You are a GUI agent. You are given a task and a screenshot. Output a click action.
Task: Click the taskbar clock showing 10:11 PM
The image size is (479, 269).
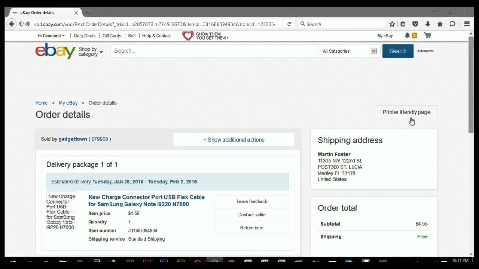click(x=460, y=260)
